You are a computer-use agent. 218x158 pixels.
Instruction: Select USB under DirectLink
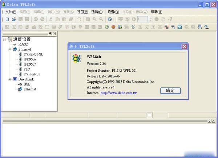27,84
